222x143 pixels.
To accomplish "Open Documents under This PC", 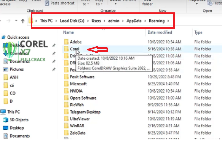I will (x=20, y=136).
